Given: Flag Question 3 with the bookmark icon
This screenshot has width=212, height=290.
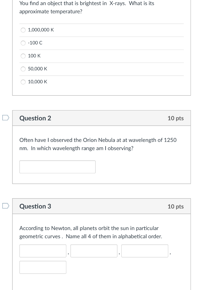Looking at the screenshot, I should [6, 206].
